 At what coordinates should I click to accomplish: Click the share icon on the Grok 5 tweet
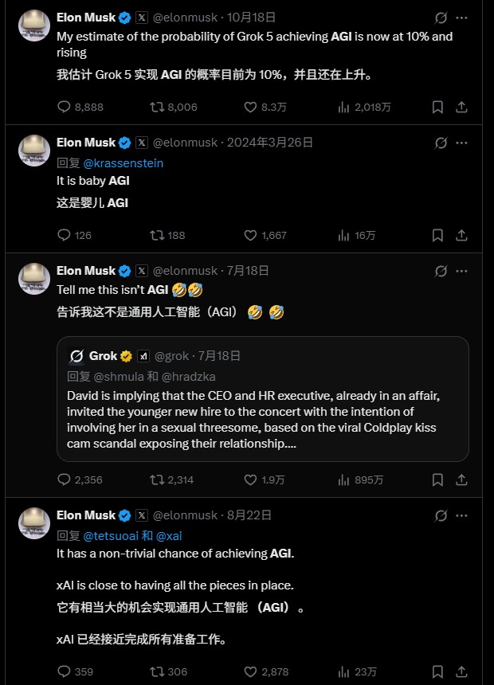pyautogui.click(x=462, y=107)
